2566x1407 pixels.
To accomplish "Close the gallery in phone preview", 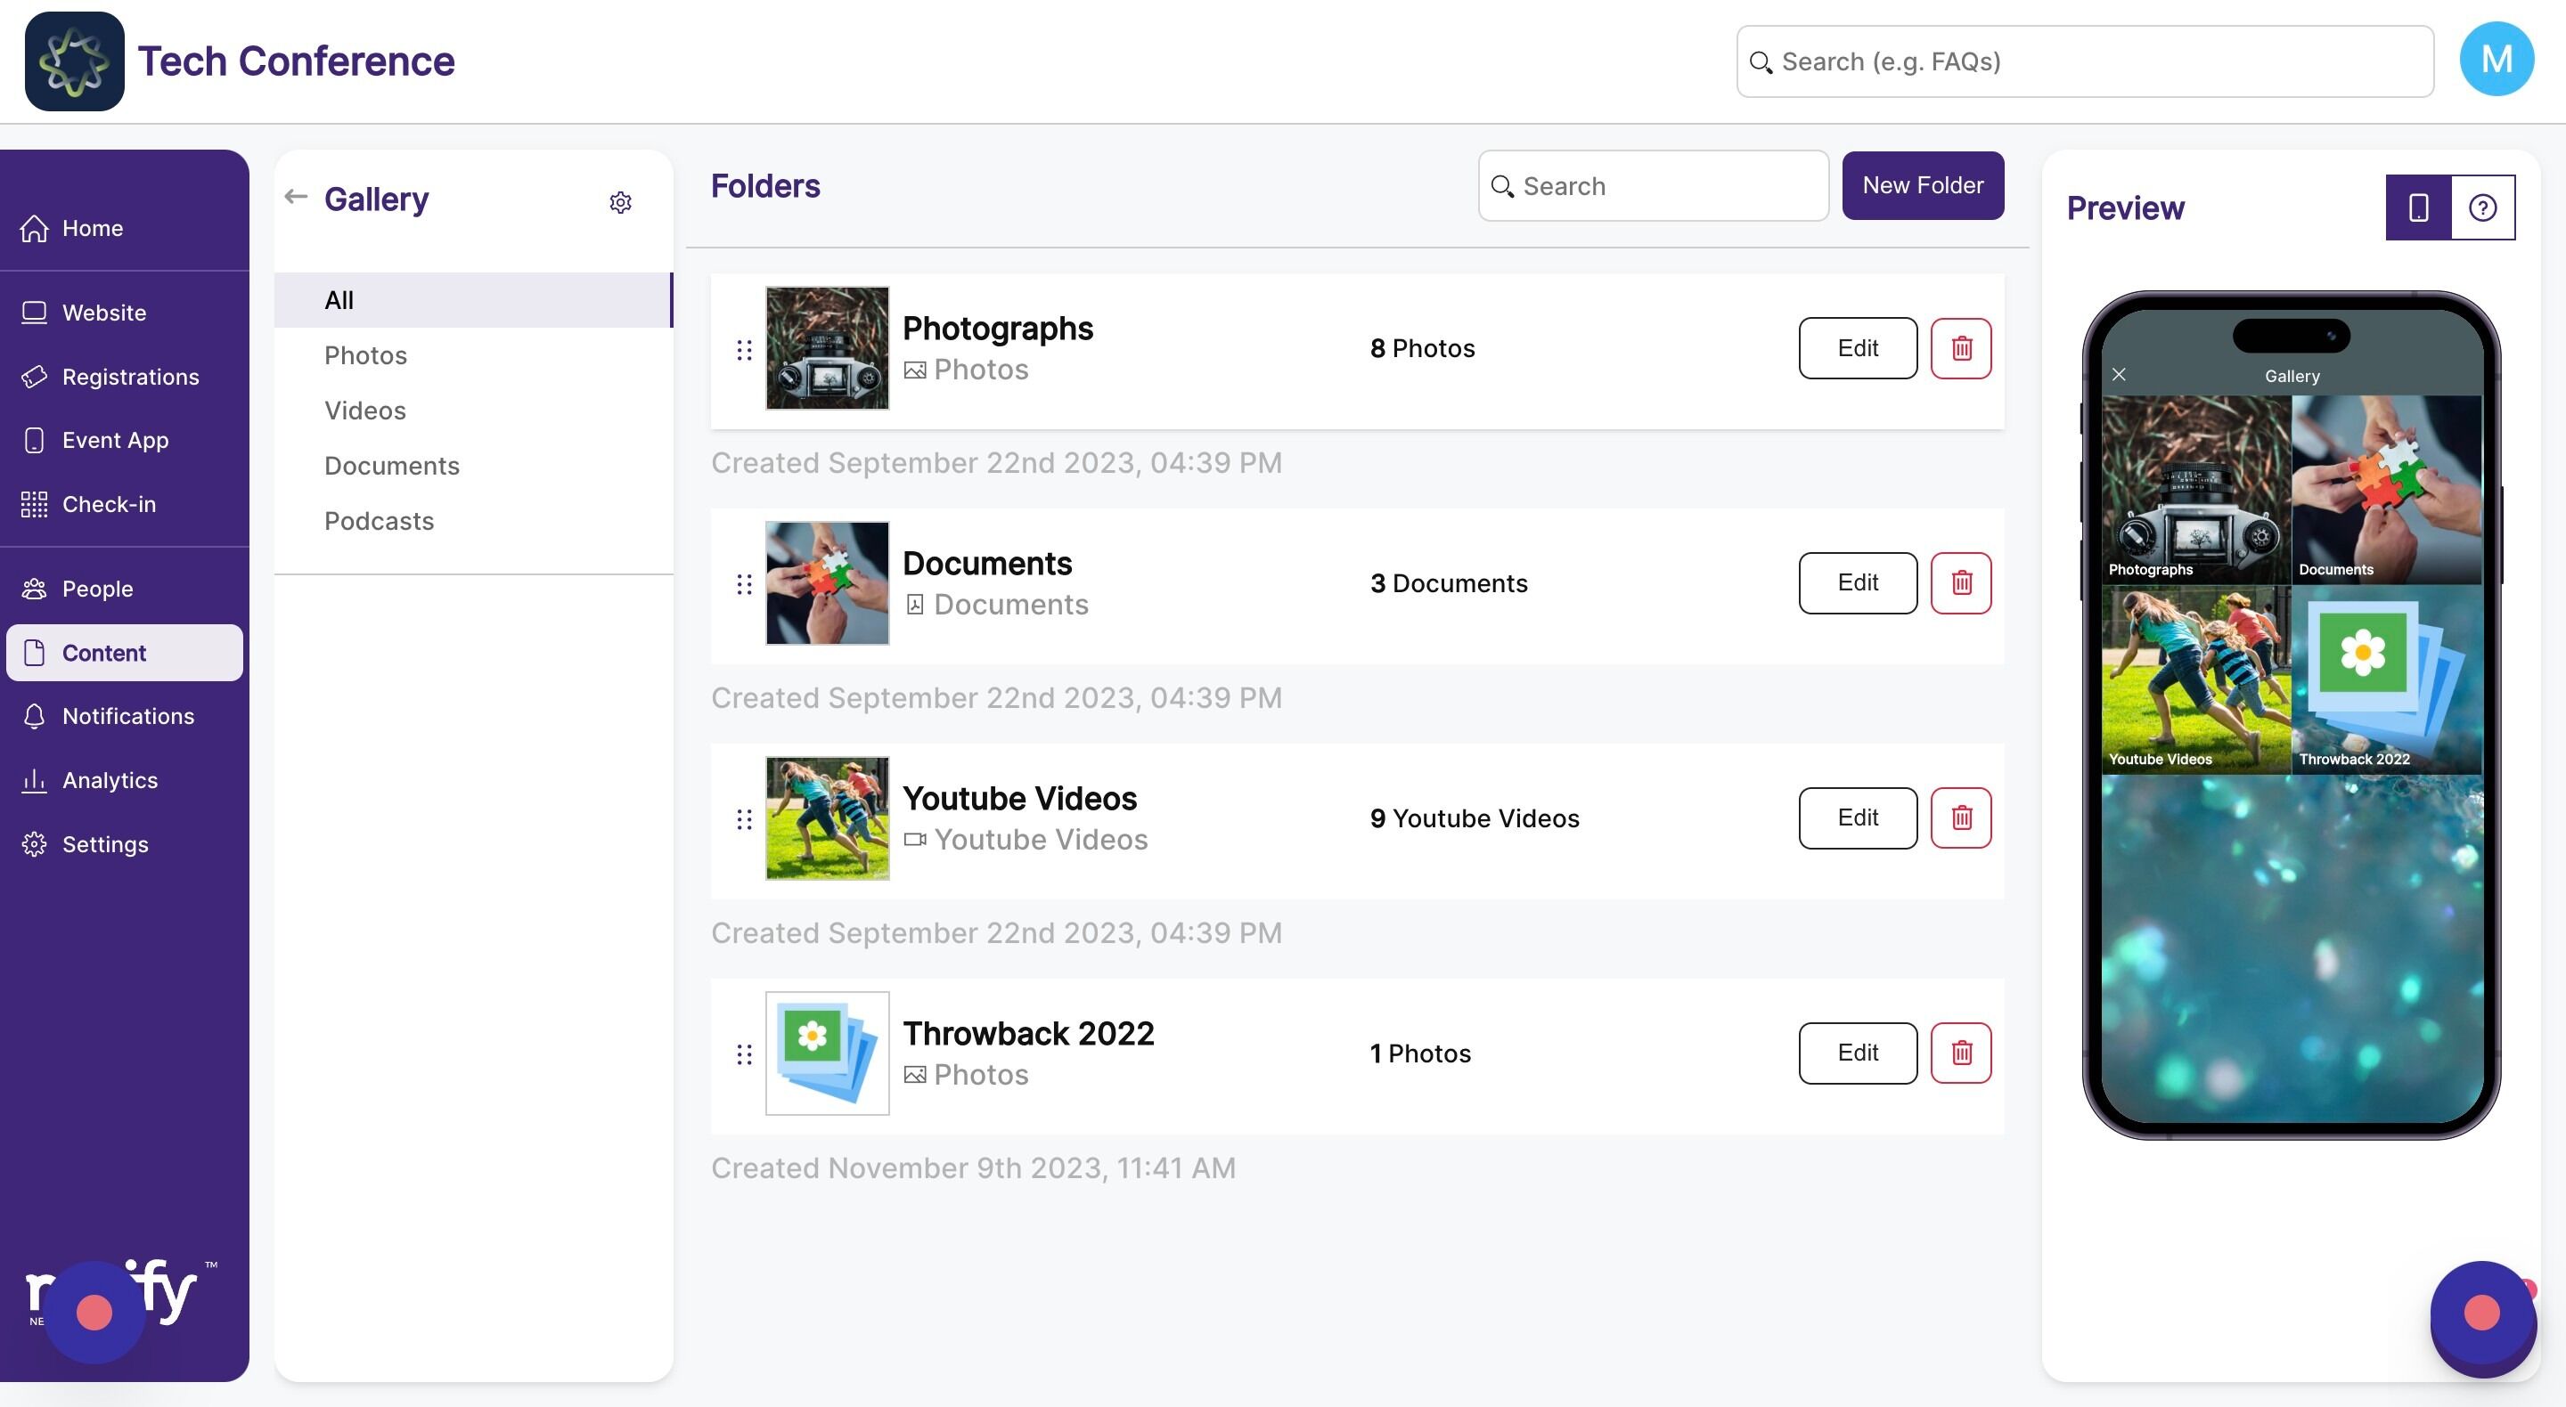I will [x=2119, y=374].
